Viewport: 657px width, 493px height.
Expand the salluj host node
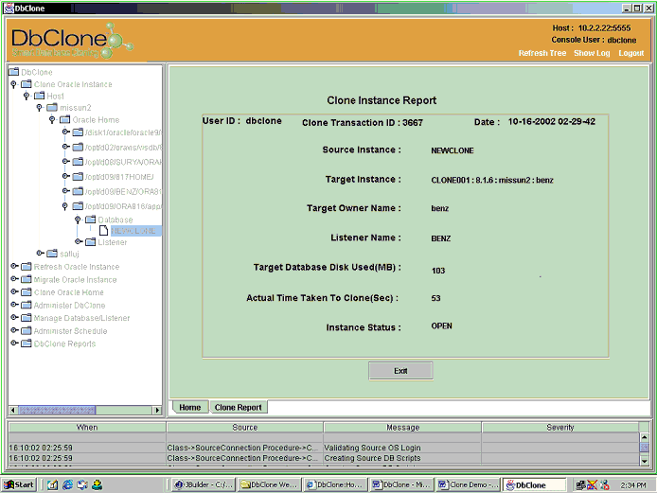(x=40, y=253)
